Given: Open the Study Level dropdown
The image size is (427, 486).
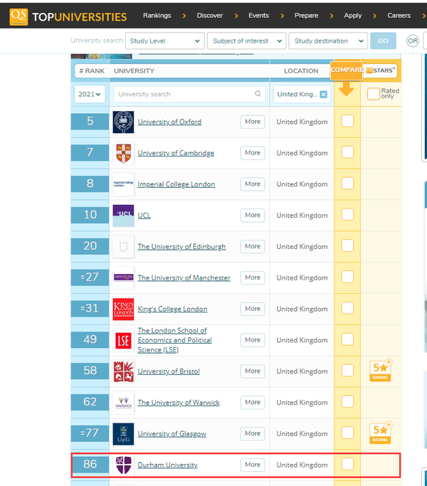Looking at the screenshot, I should [x=165, y=41].
